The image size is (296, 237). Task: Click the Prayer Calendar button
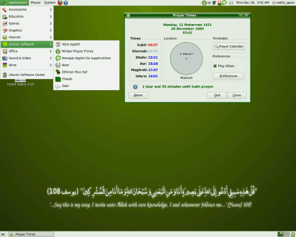[229, 46]
